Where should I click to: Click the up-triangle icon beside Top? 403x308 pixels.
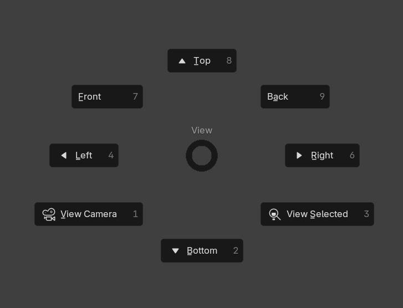(x=182, y=61)
